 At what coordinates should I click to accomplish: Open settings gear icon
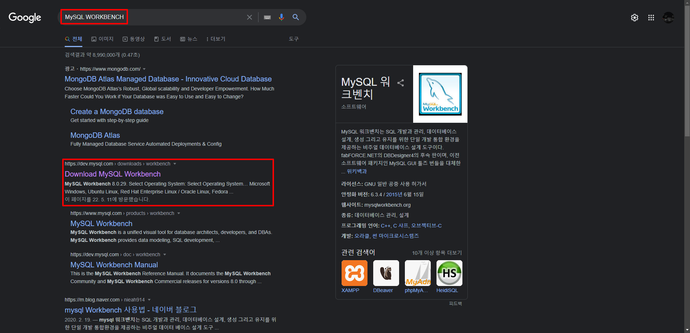point(635,18)
